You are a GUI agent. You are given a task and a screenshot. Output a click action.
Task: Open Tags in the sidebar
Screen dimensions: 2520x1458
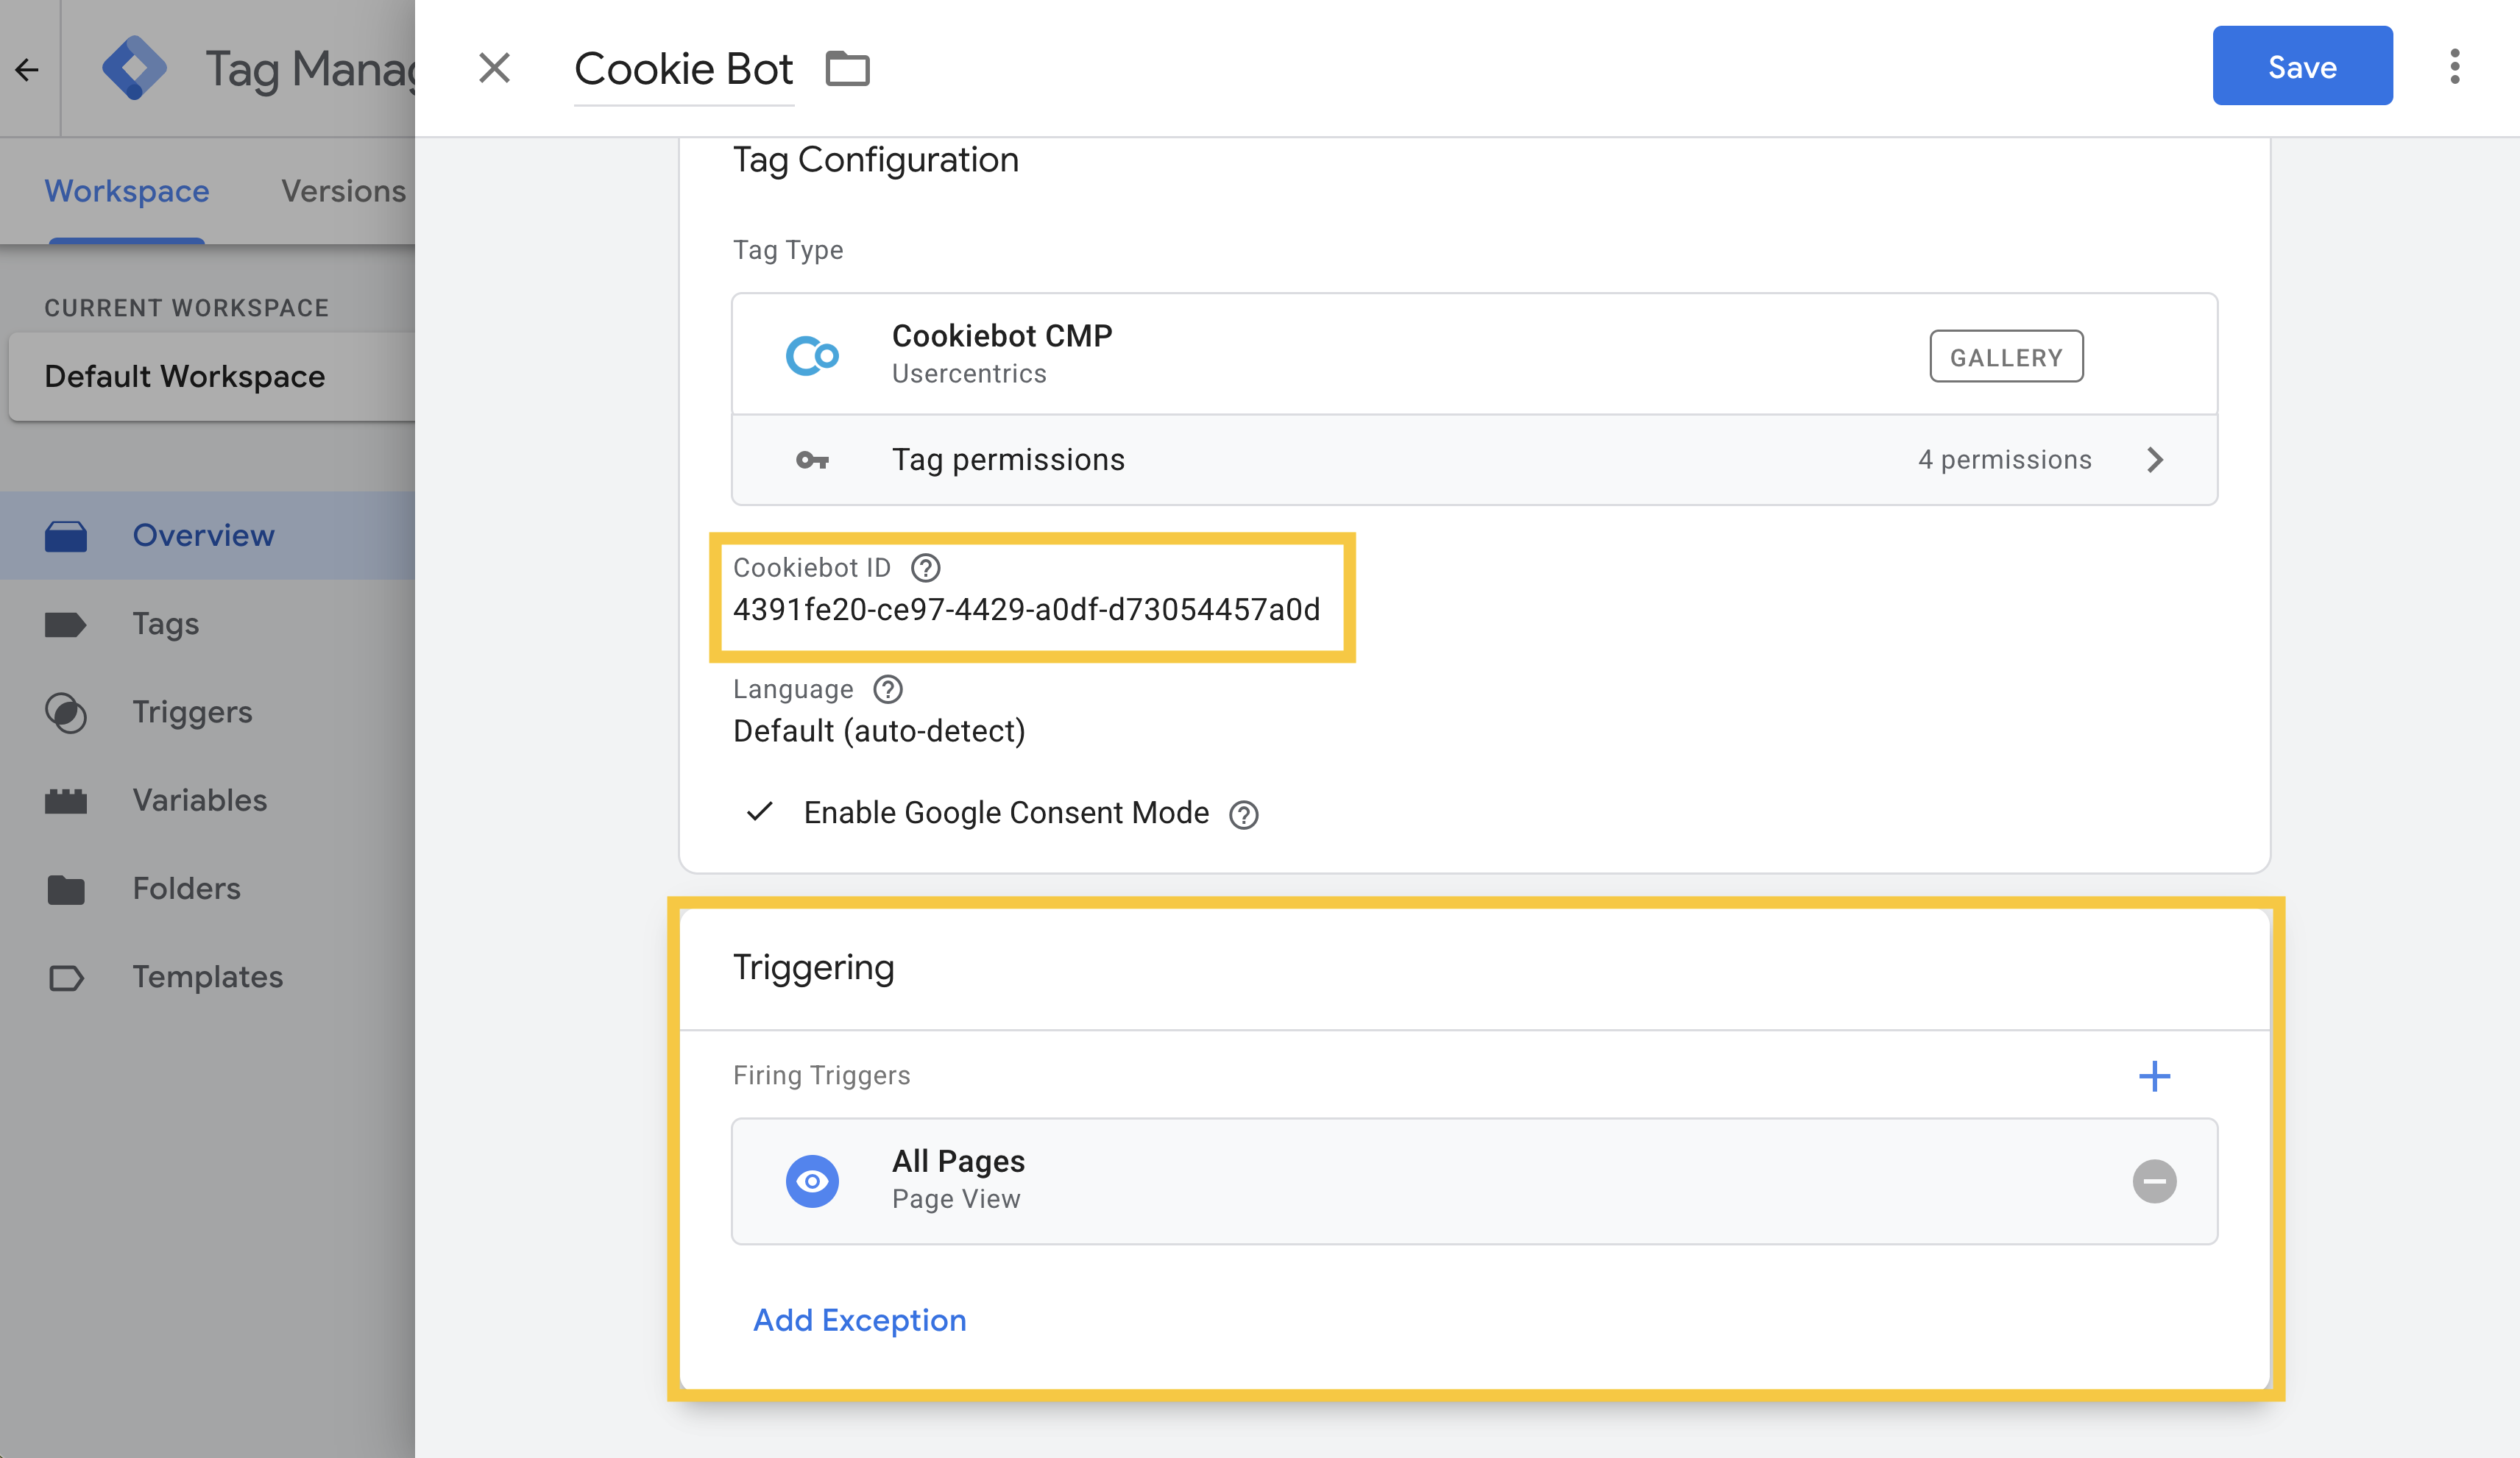208,624
